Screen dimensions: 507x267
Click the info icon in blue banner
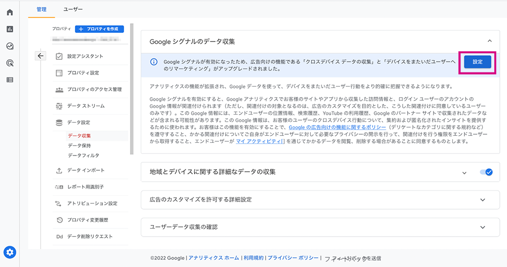pos(154,62)
